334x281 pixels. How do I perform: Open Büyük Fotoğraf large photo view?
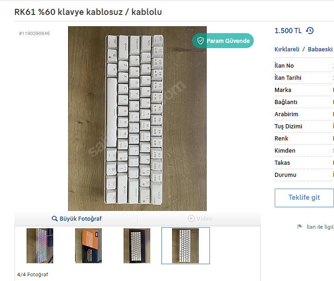click(77, 218)
